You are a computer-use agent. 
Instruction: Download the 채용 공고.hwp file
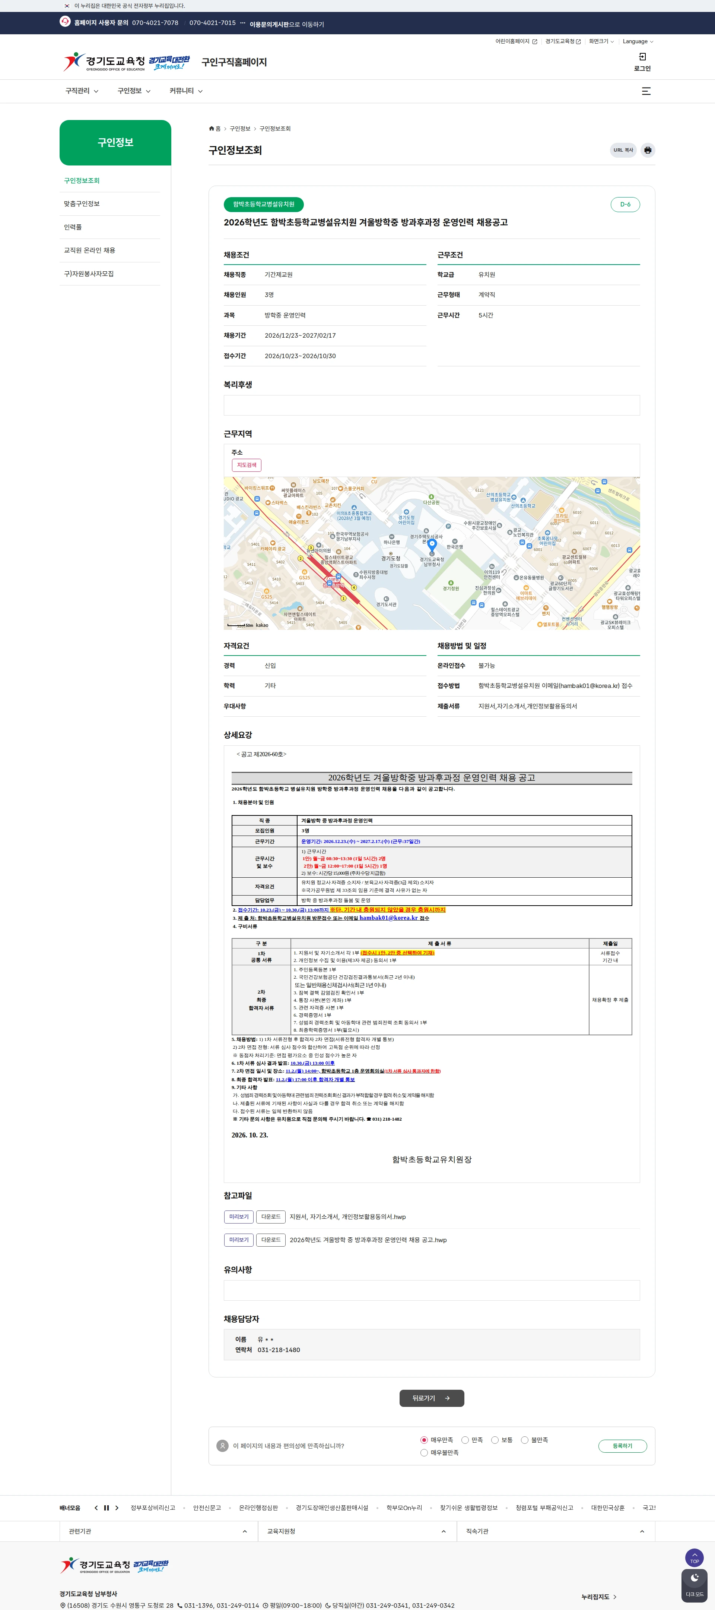point(270,1240)
